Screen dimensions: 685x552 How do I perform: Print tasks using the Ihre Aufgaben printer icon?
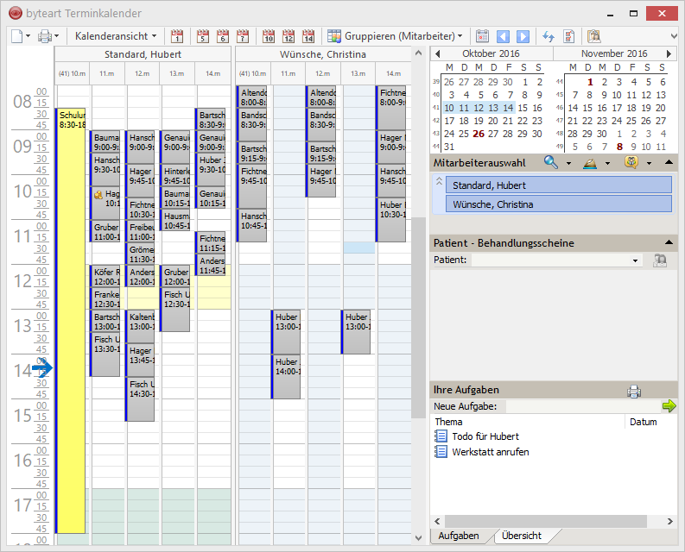633,391
